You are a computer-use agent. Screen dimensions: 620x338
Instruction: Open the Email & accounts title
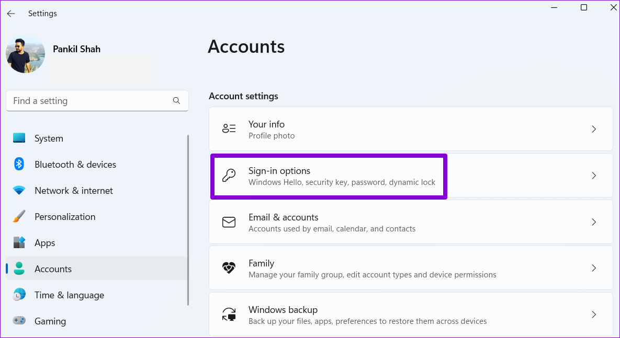284,217
